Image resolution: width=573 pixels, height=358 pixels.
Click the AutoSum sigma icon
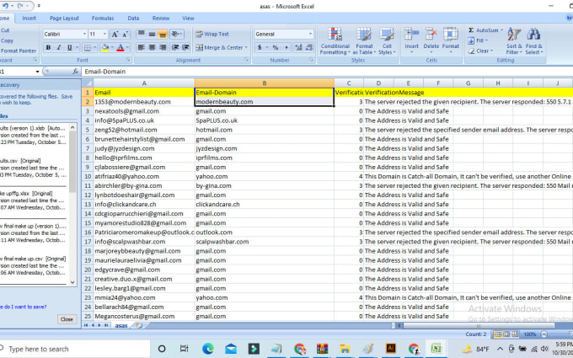(x=471, y=30)
